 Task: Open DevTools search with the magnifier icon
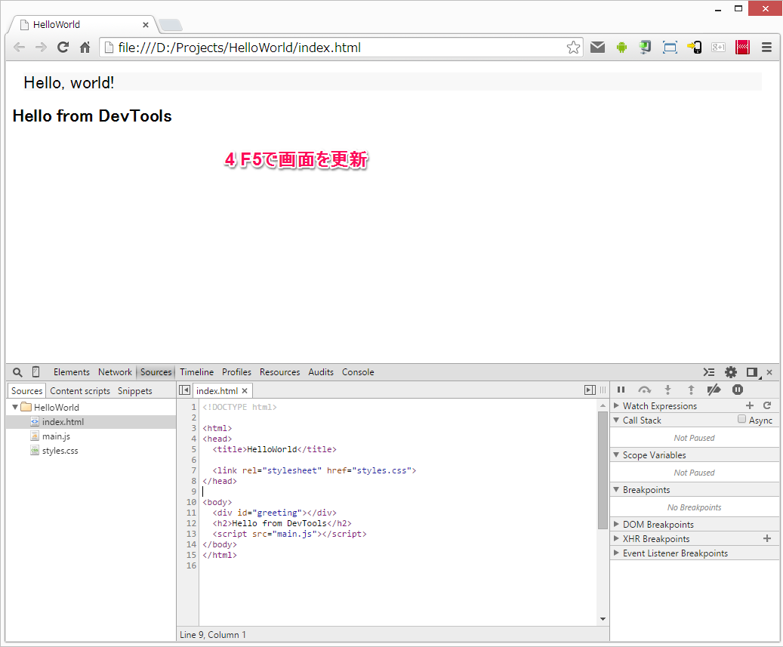pyautogui.click(x=17, y=372)
